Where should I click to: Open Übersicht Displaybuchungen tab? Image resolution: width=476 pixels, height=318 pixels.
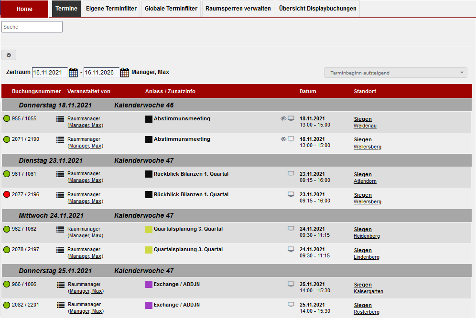[318, 9]
